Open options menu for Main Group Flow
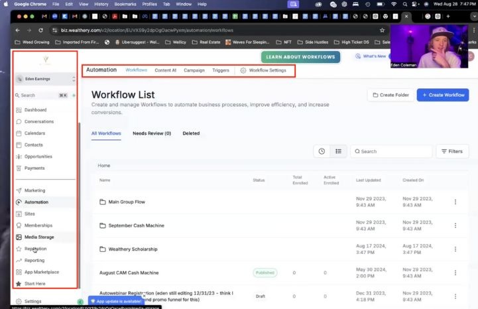 (455, 202)
